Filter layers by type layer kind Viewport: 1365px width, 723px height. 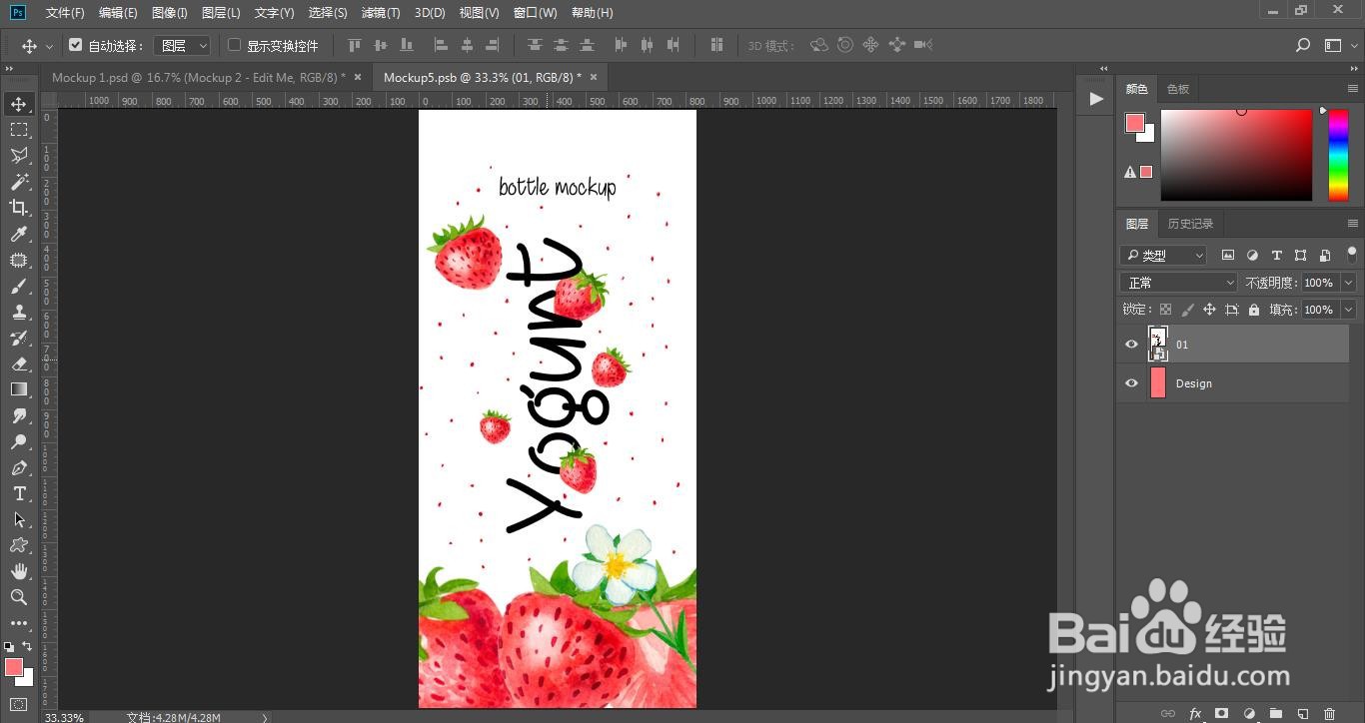pos(1276,256)
